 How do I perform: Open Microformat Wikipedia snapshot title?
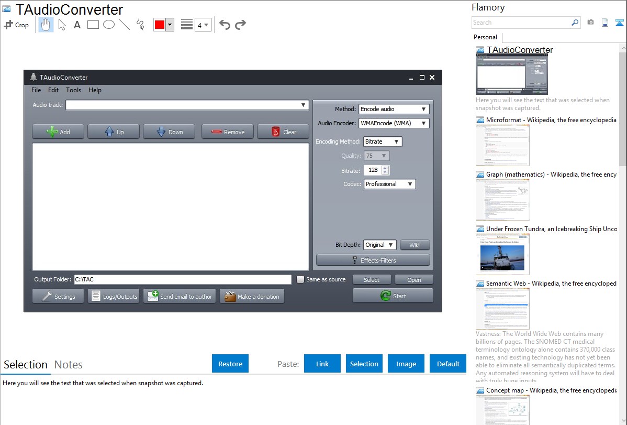point(551,120)
